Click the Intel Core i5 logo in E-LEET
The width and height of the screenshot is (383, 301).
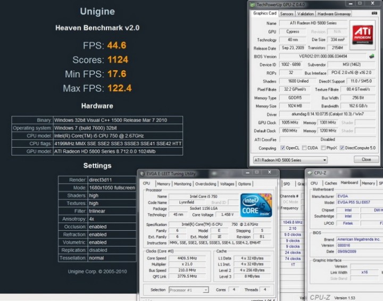coord(256,205)
